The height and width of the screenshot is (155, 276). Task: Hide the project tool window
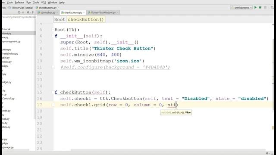(33, 12)
